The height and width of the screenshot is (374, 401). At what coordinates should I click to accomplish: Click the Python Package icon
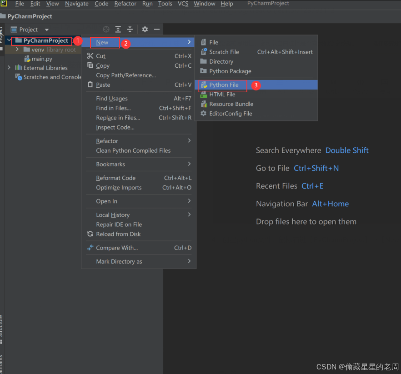tap(203, 71)
